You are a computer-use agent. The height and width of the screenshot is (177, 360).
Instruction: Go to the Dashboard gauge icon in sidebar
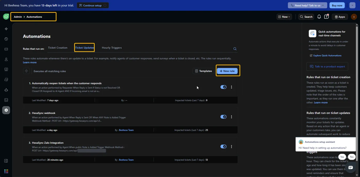tap(6, 39)
